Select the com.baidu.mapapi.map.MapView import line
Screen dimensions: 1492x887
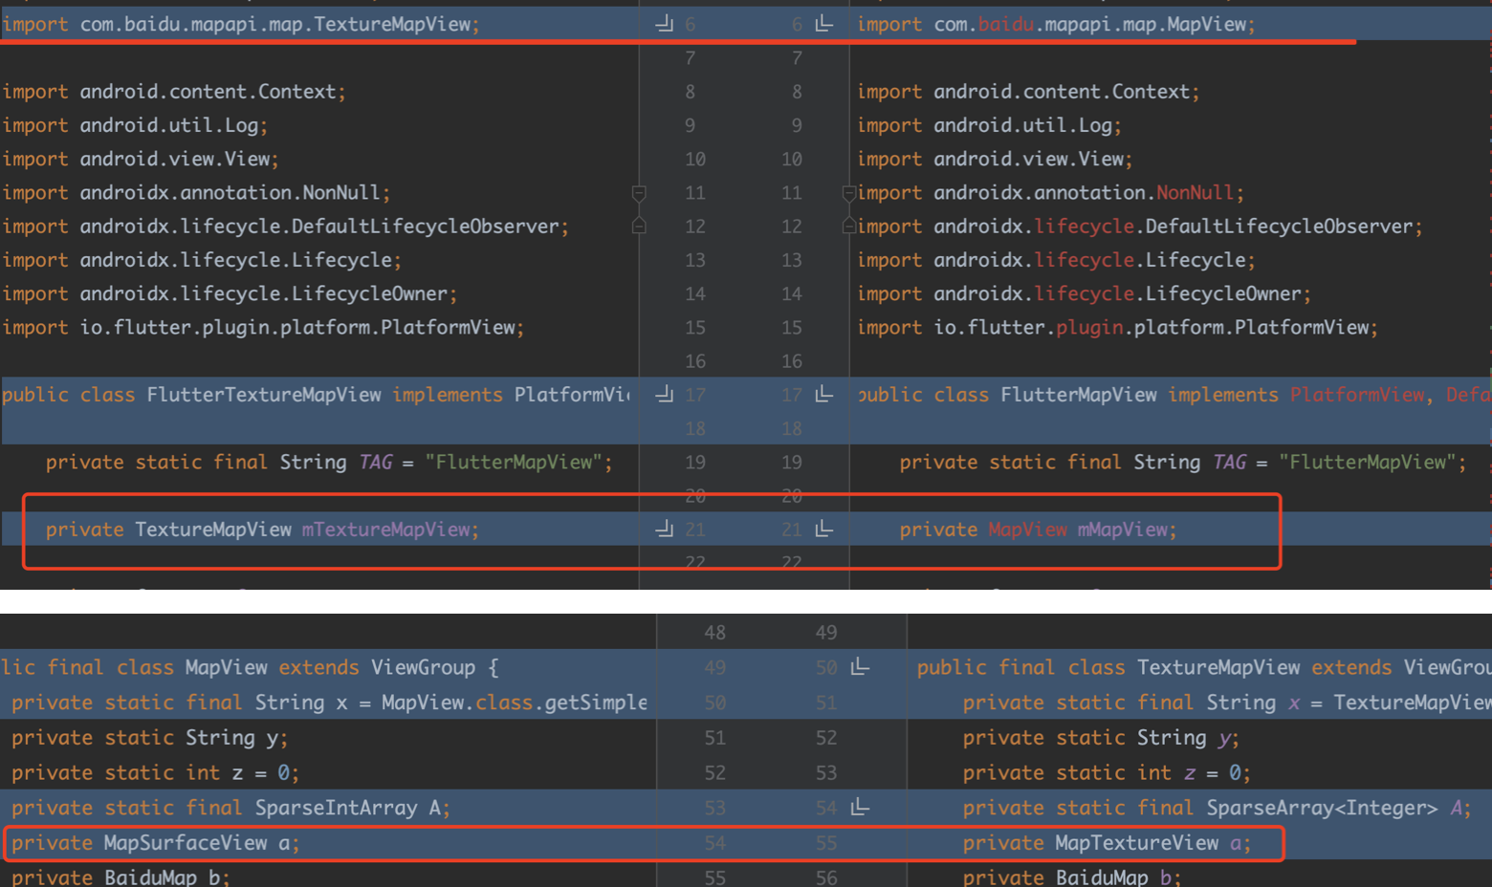coord(1056,24)
